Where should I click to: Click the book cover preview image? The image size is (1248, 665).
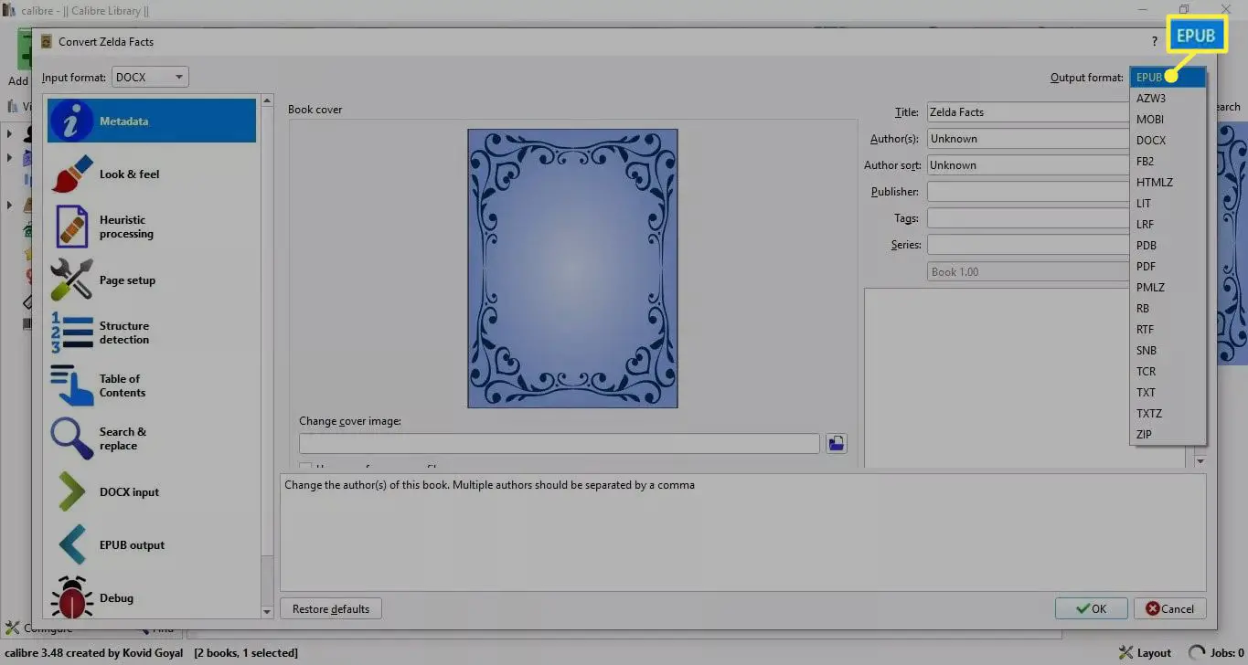tap(572, 268)
